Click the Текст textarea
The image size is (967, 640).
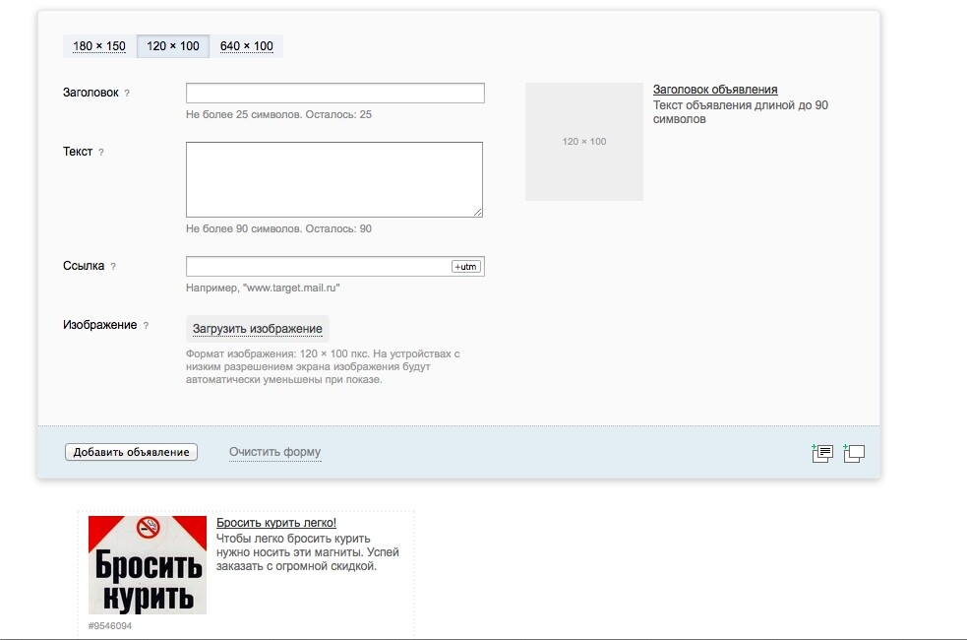tap(334, 179)
